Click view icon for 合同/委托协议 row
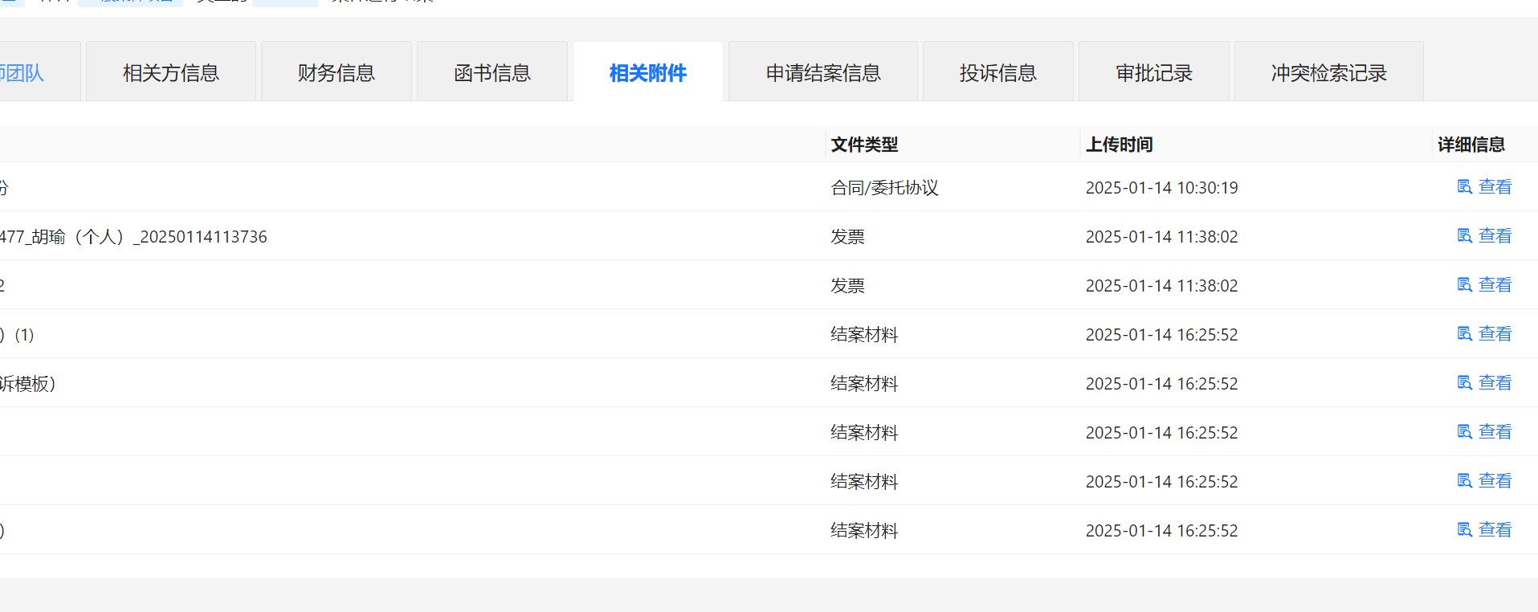 [x=1464, y=187]
